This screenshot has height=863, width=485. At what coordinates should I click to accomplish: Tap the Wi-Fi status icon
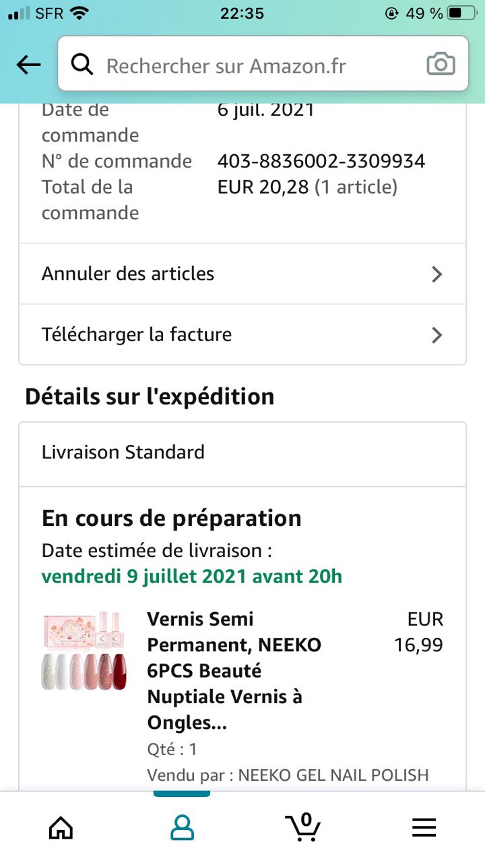click(x=79, y=13)
